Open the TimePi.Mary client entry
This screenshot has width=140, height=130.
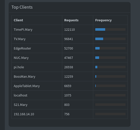pos(23,30)
